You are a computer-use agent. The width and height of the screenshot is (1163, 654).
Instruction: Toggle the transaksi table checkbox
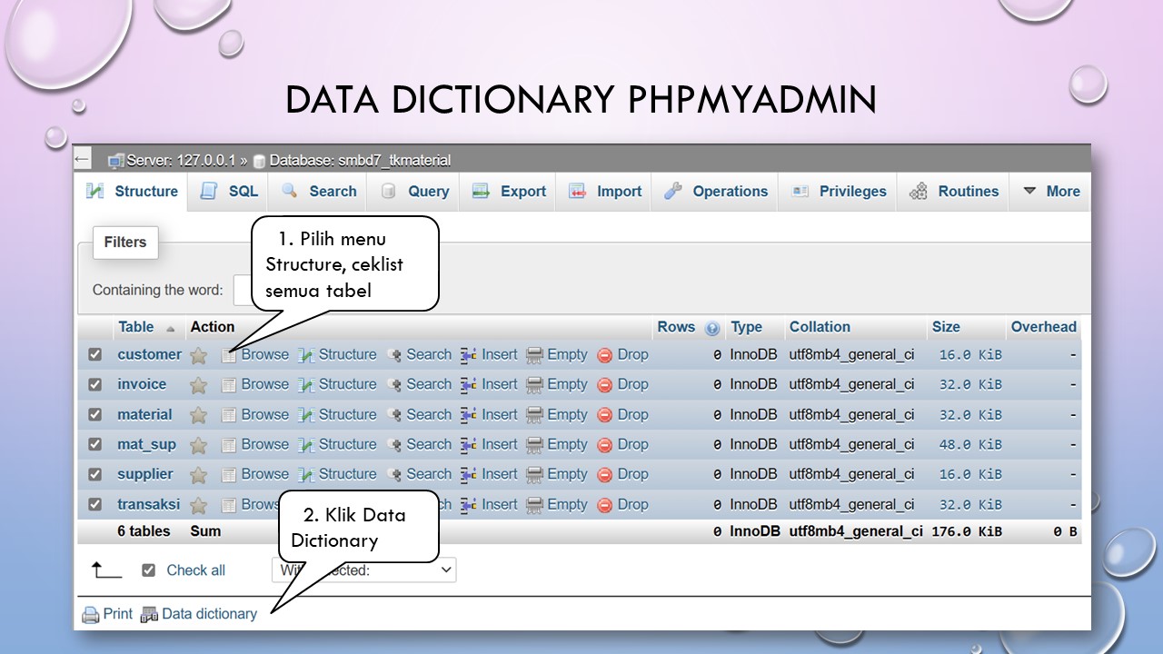94,505
